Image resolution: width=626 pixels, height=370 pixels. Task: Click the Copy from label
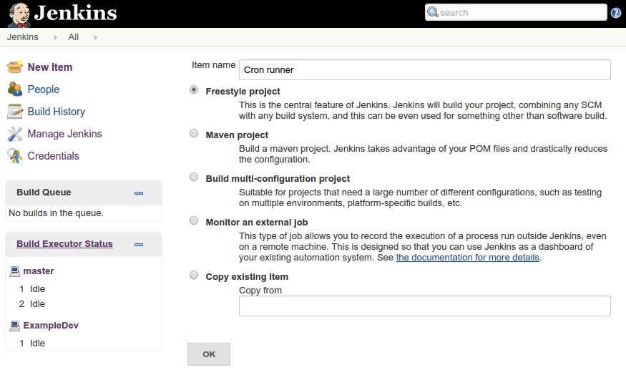(260, 290)
